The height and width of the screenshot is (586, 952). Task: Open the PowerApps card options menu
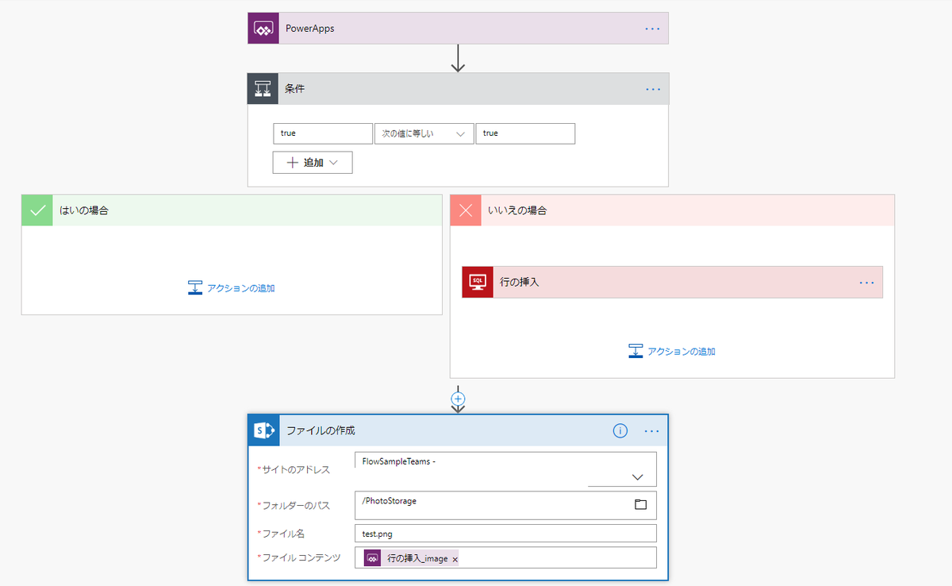tap(652, 28)
